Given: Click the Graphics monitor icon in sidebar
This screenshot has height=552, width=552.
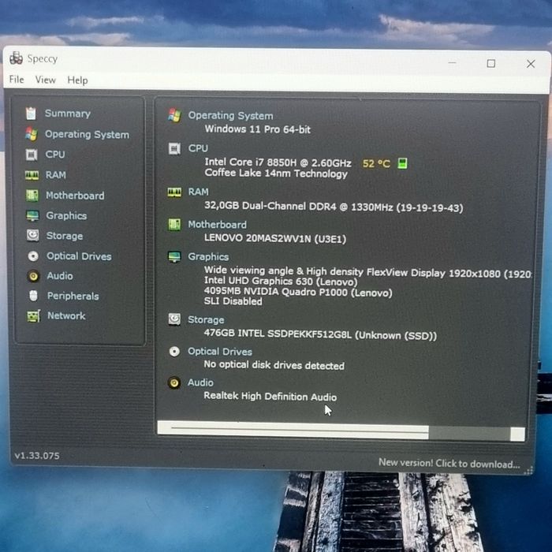Looking at the screenshot, I should 32,215.
